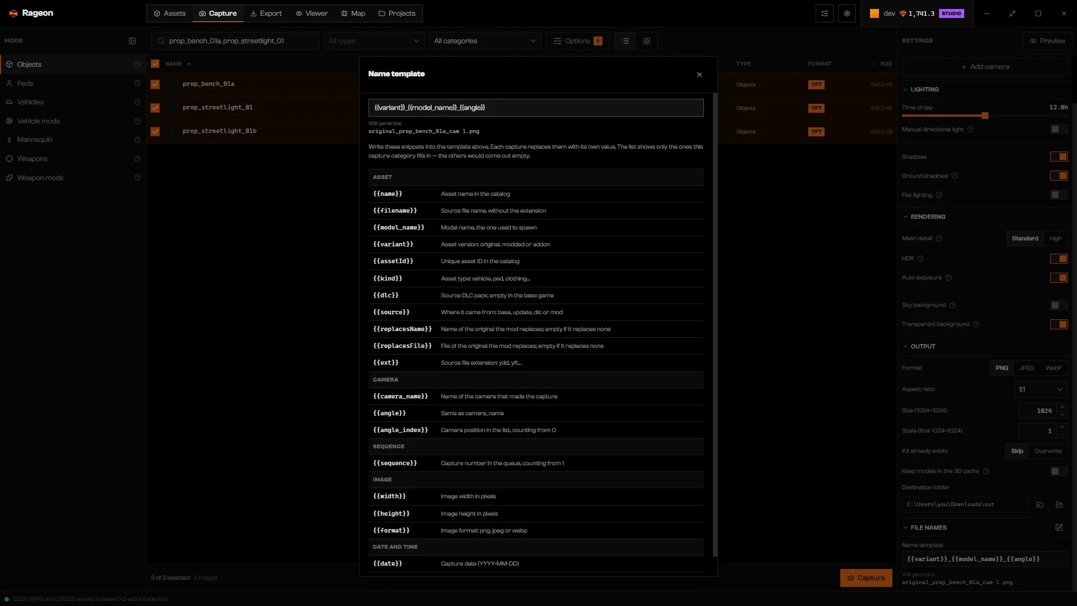Screen dimensions: 1077x606
Task: Click the orange dev user avatar
Action: (874, 13)
